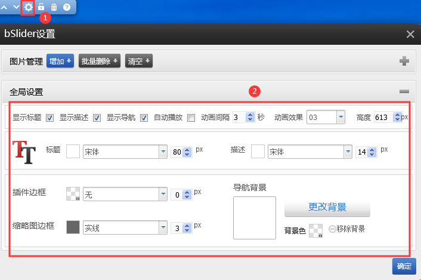Click the 更改背景 button
Screen dimensions: 421x280
click(327, 208)
